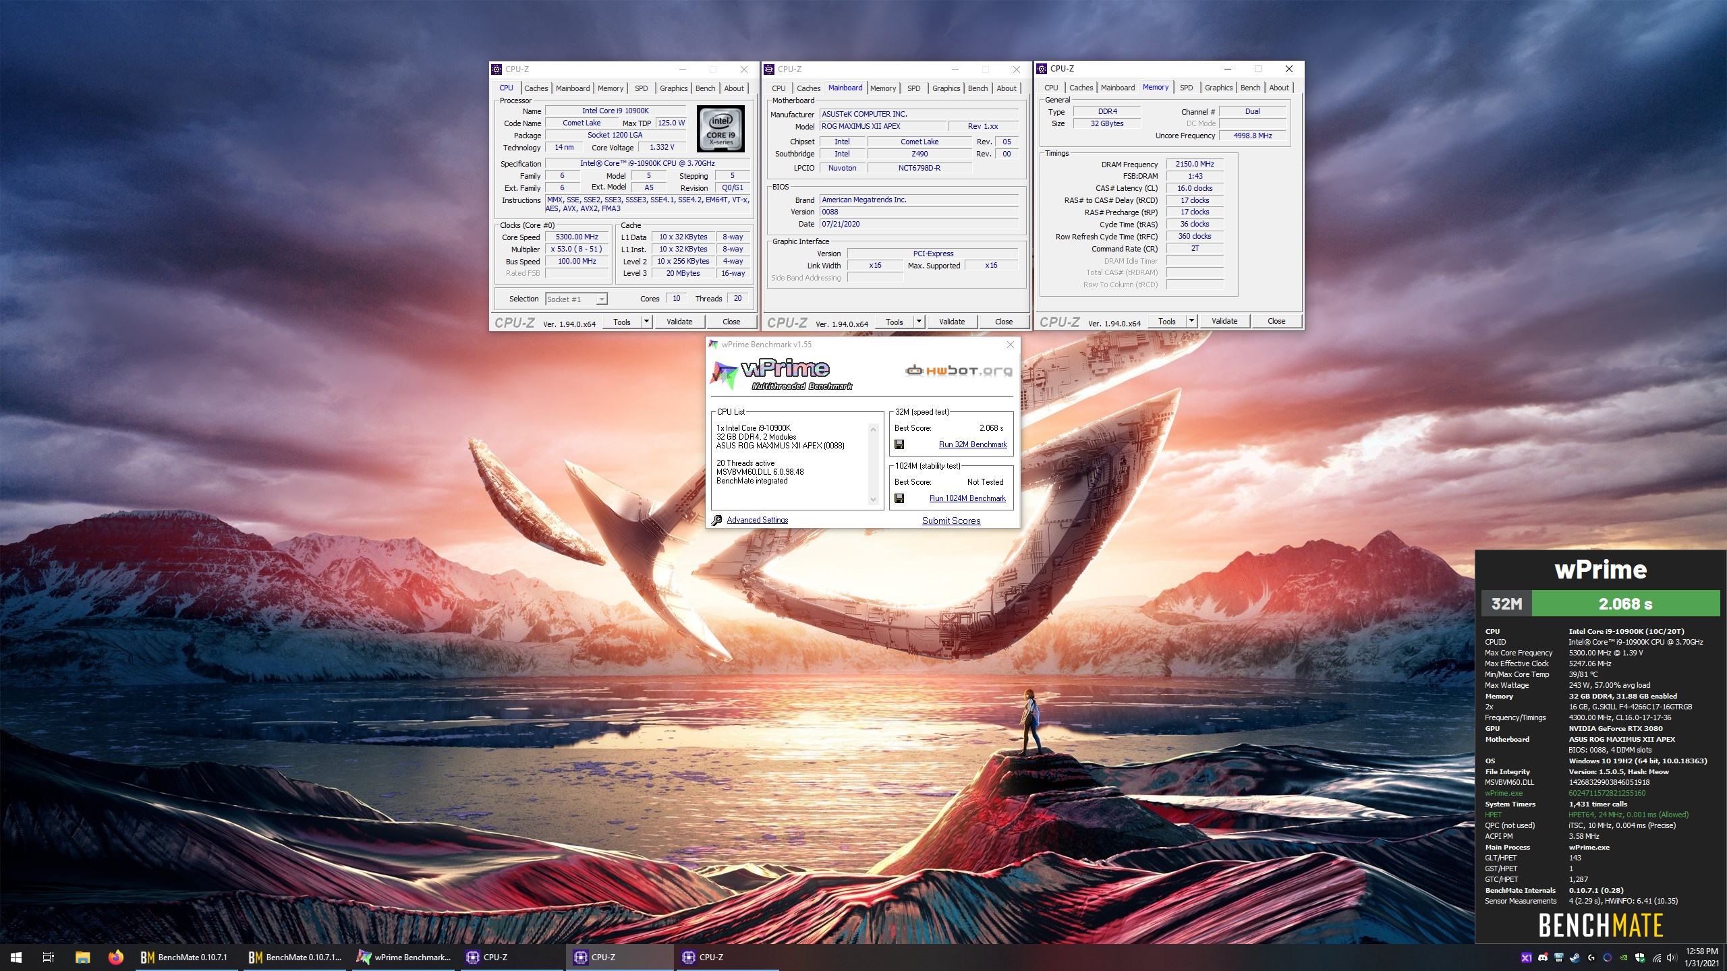Open Socket #1 selection dropdown in CPU-Z

pyautogui.click(x=576, y=299)
